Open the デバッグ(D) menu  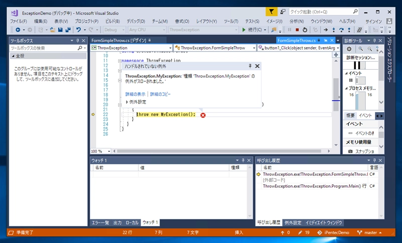pos(136,21)
